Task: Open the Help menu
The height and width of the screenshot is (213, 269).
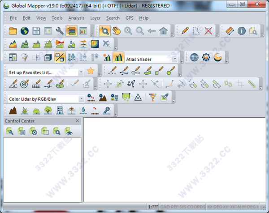Action: (x=143, y=18)
